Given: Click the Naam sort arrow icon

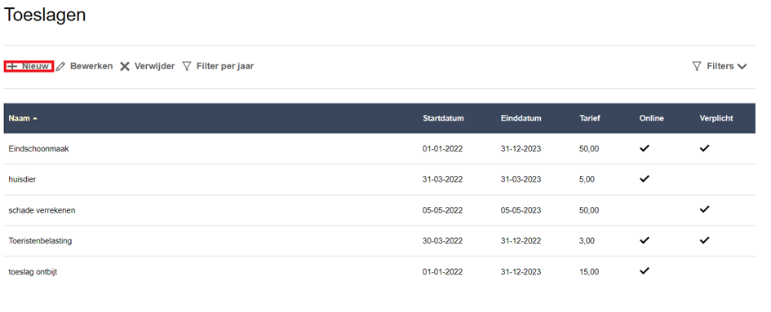Looking at the screenshot, I should click(35, 118).
